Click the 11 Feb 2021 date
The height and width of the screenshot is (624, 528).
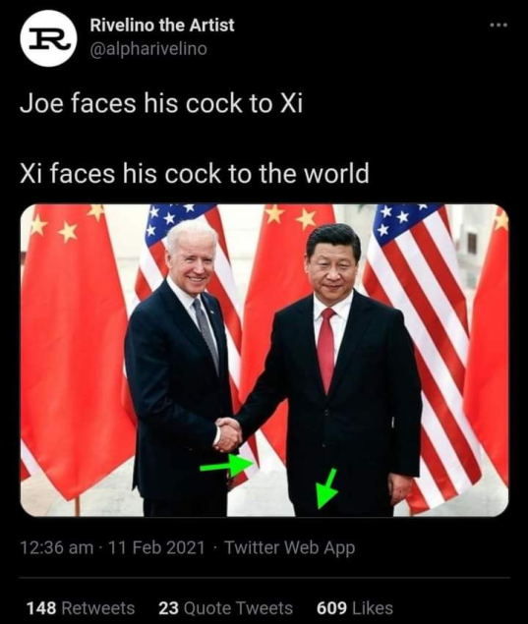pos(156,547)
